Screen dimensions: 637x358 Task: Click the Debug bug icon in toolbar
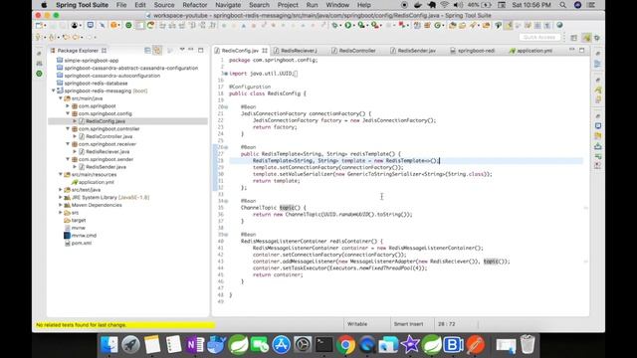(334, 25)
